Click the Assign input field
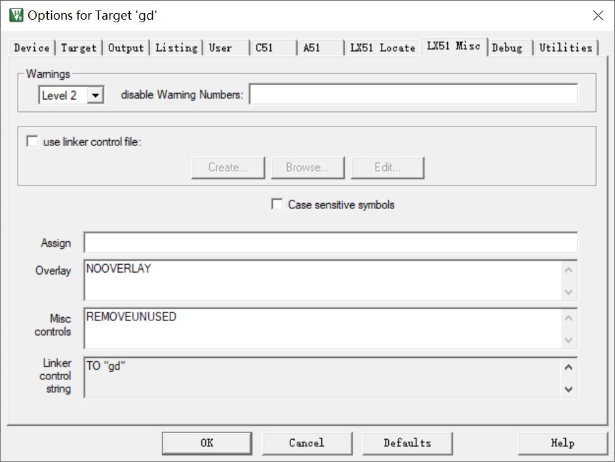The width and height of the screenshot is (615, 462). [x=330, y=242]
